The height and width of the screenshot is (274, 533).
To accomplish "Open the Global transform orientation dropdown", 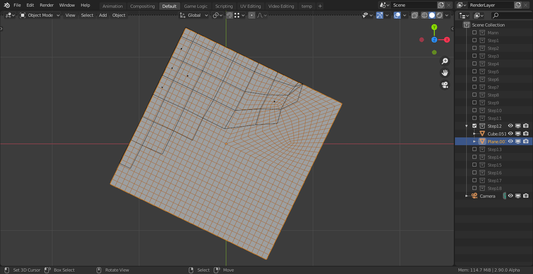I will coord(194,15).
